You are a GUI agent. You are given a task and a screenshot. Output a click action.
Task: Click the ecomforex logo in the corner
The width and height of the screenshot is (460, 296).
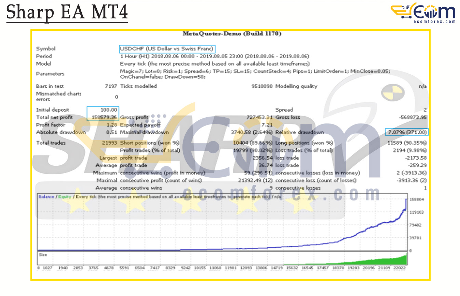(x=423, y=13)
